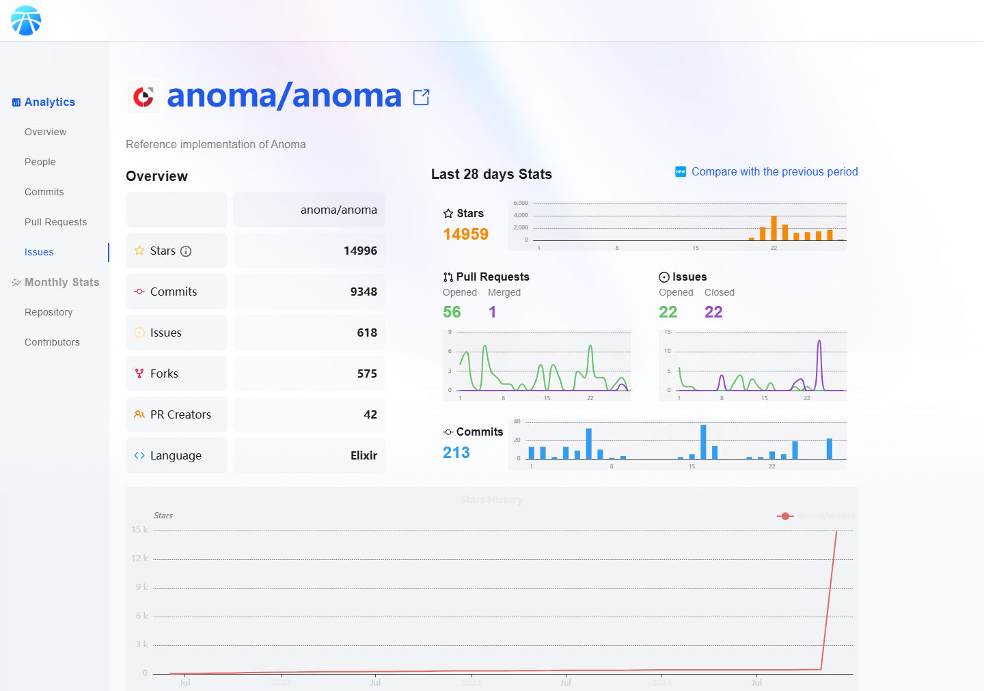This screenshot has height=691, width=984.
Task: Go to the Repository sidebar item
Action: click(x=49, y=312)
